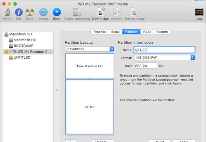Click into the Size field showing 685.24
The image size is (206, 142).
pyautogui.click(x=145, y=66)
